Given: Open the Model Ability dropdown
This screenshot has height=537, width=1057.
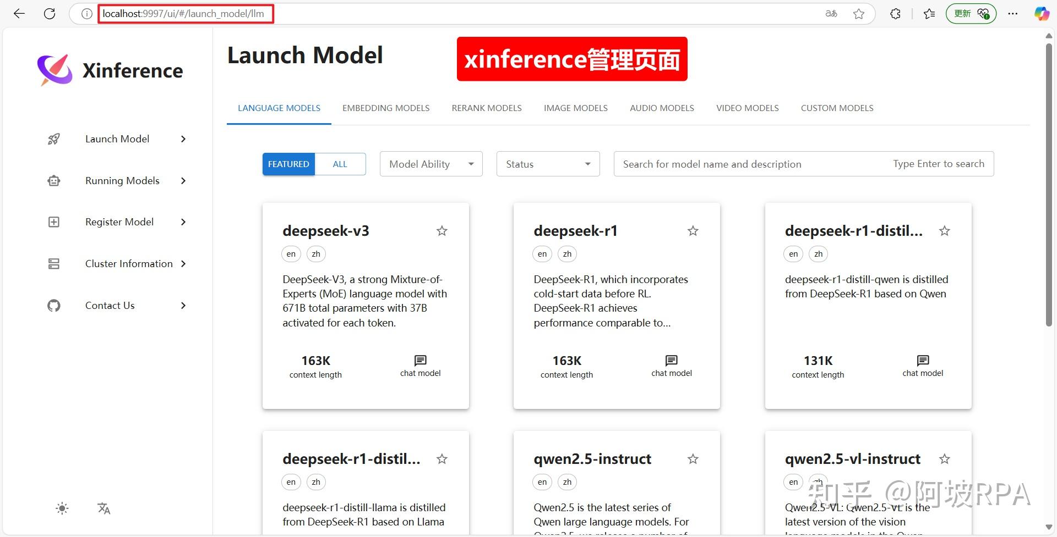Looking at the screenshot, I should click(431, 163).
